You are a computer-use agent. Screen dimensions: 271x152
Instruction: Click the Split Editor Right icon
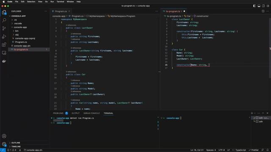[x=263, y=11]
